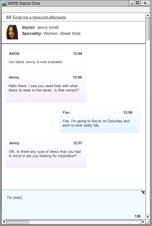Click the 'Our stylist, Jenny, is now available.' message
152x226 pixels.
36,62
